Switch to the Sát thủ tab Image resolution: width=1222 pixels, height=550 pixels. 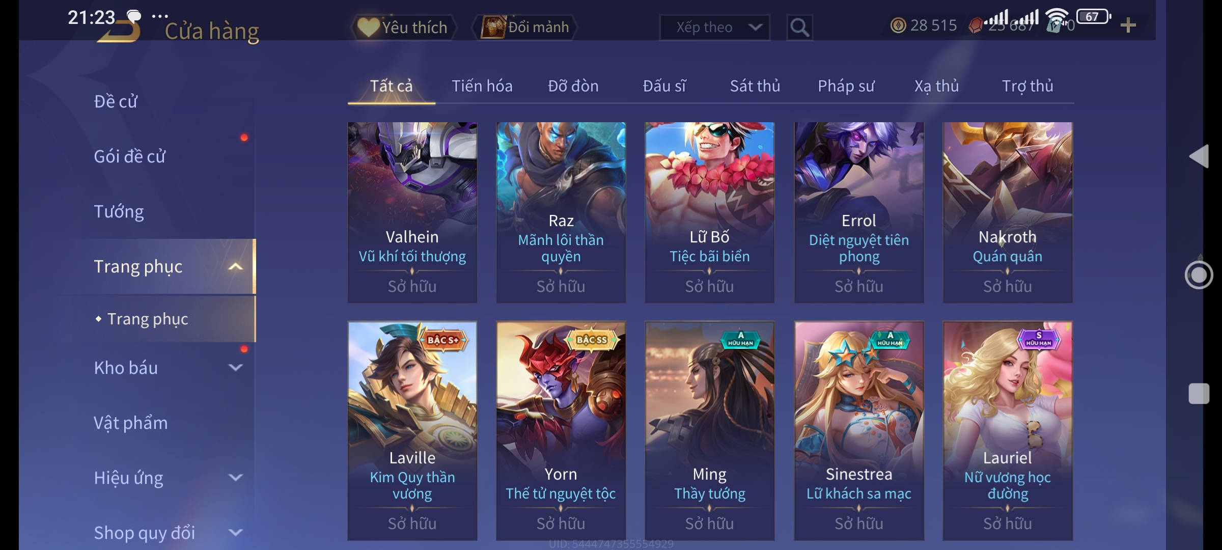coord(755,86)
